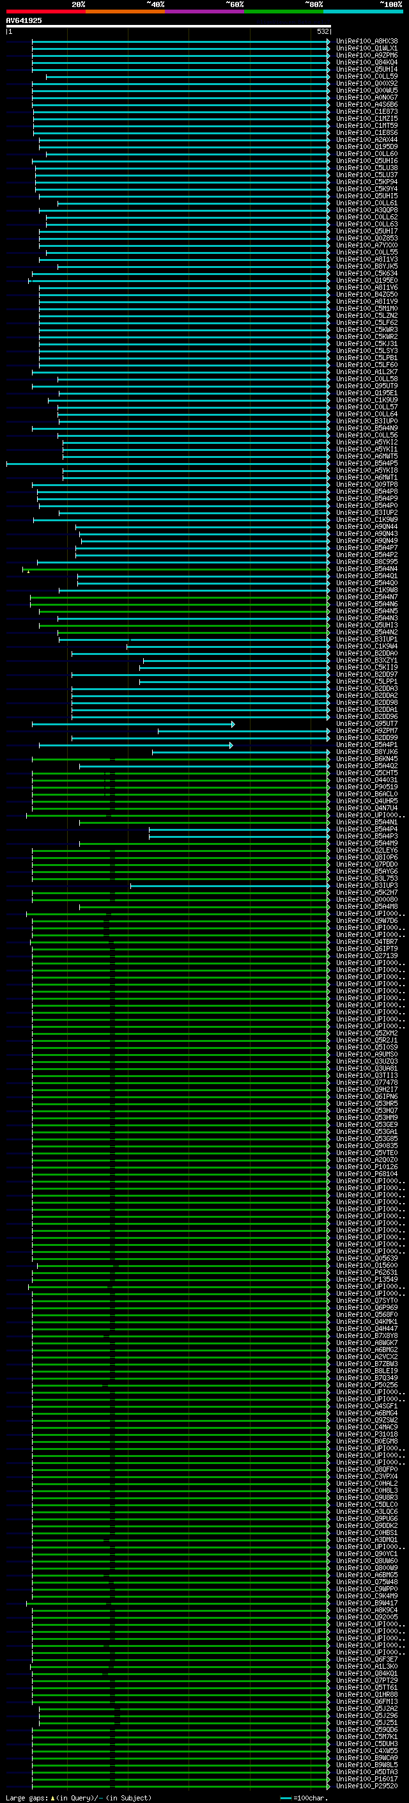This screenshot has height=1803, width=409.
Task: Open hit UniRef100_A9ZPM6
Action: click(367, 55)
